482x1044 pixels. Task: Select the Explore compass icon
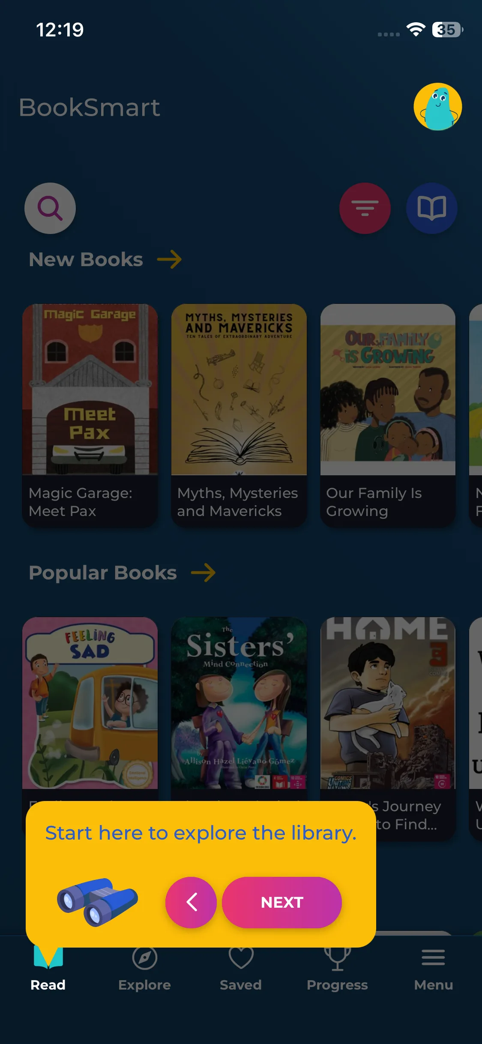coord(145,958)
